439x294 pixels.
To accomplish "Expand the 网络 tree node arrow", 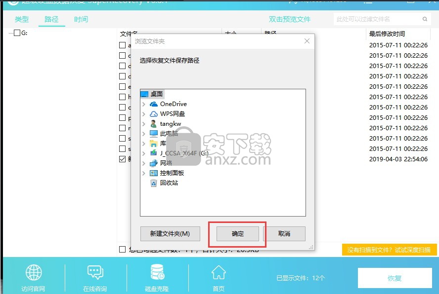I will 144,163.
